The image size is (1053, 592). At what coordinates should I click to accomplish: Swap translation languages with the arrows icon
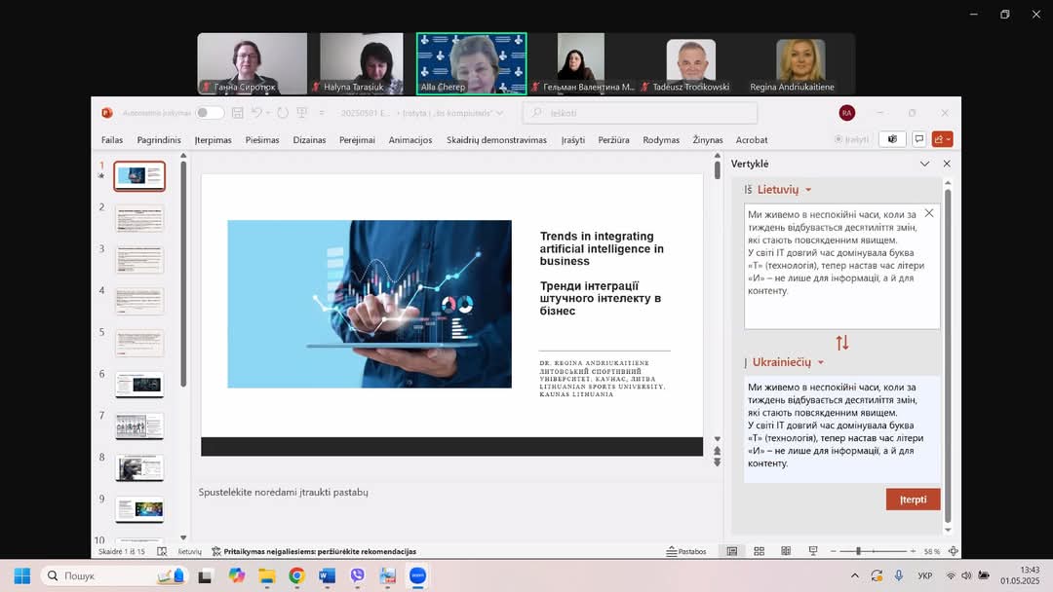click(x=842, y=343)
